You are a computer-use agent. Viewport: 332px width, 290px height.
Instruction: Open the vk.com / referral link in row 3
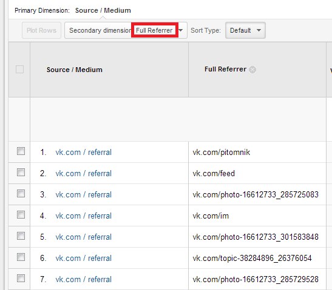coord(83,194)
